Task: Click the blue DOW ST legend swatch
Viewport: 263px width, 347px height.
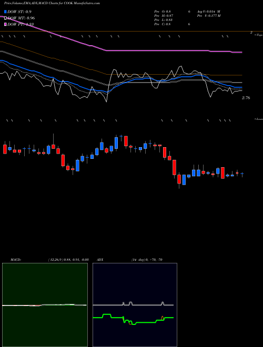Action: pyautogui.click(x=5, y=12)
